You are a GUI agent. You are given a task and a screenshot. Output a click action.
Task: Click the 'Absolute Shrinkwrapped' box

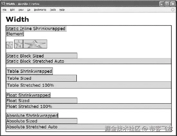coord(32,115)
